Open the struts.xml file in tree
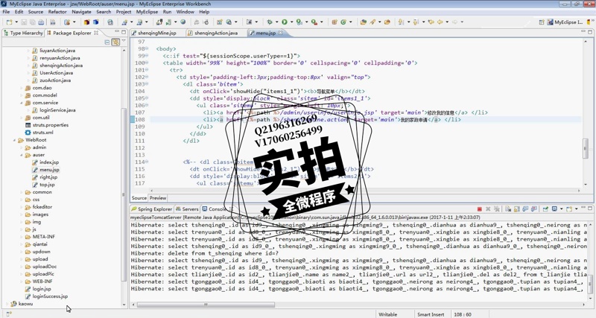596x318 pixels. tap(42, 133)
